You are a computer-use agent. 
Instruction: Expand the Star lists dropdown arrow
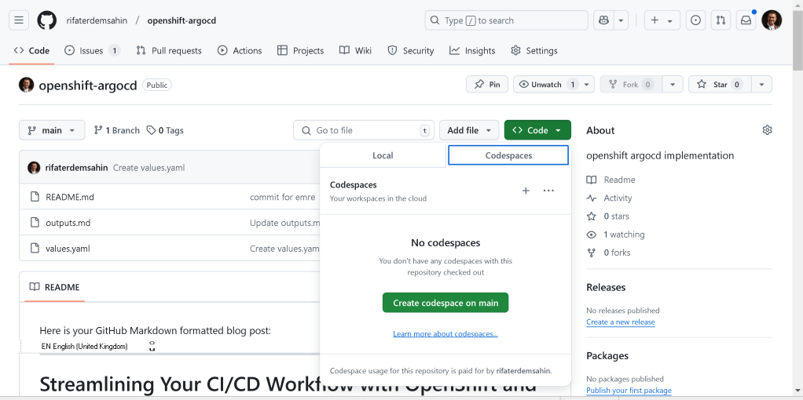(x=761, y=85)
